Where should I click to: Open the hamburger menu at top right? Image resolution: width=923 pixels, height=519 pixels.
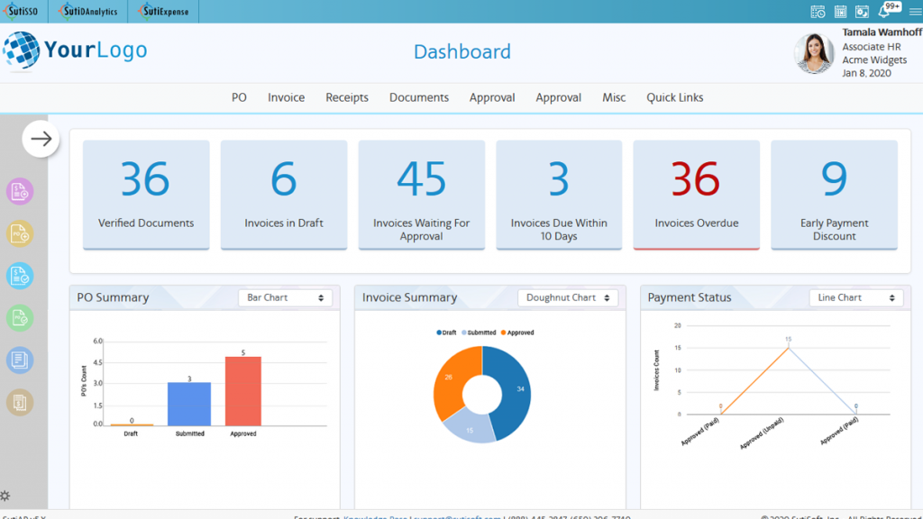[913, 11]
